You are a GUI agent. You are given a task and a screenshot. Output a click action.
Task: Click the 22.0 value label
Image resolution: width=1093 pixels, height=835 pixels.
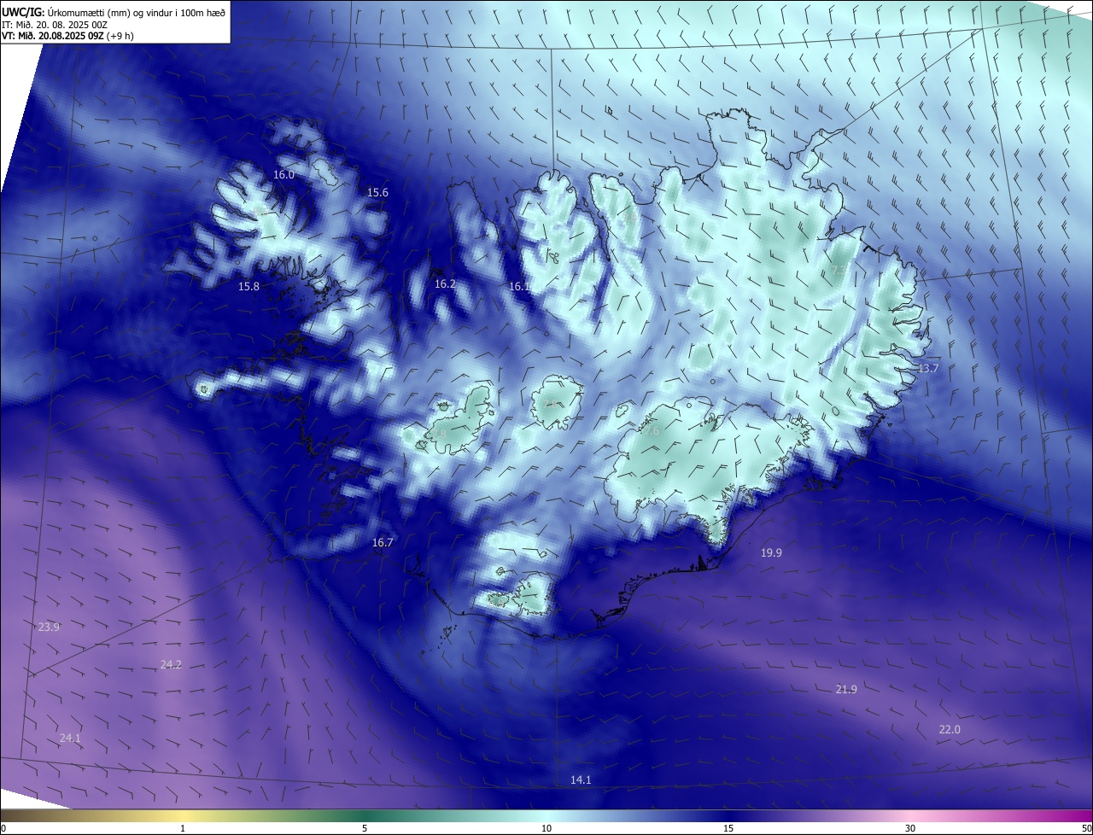(x=950, y=730)
